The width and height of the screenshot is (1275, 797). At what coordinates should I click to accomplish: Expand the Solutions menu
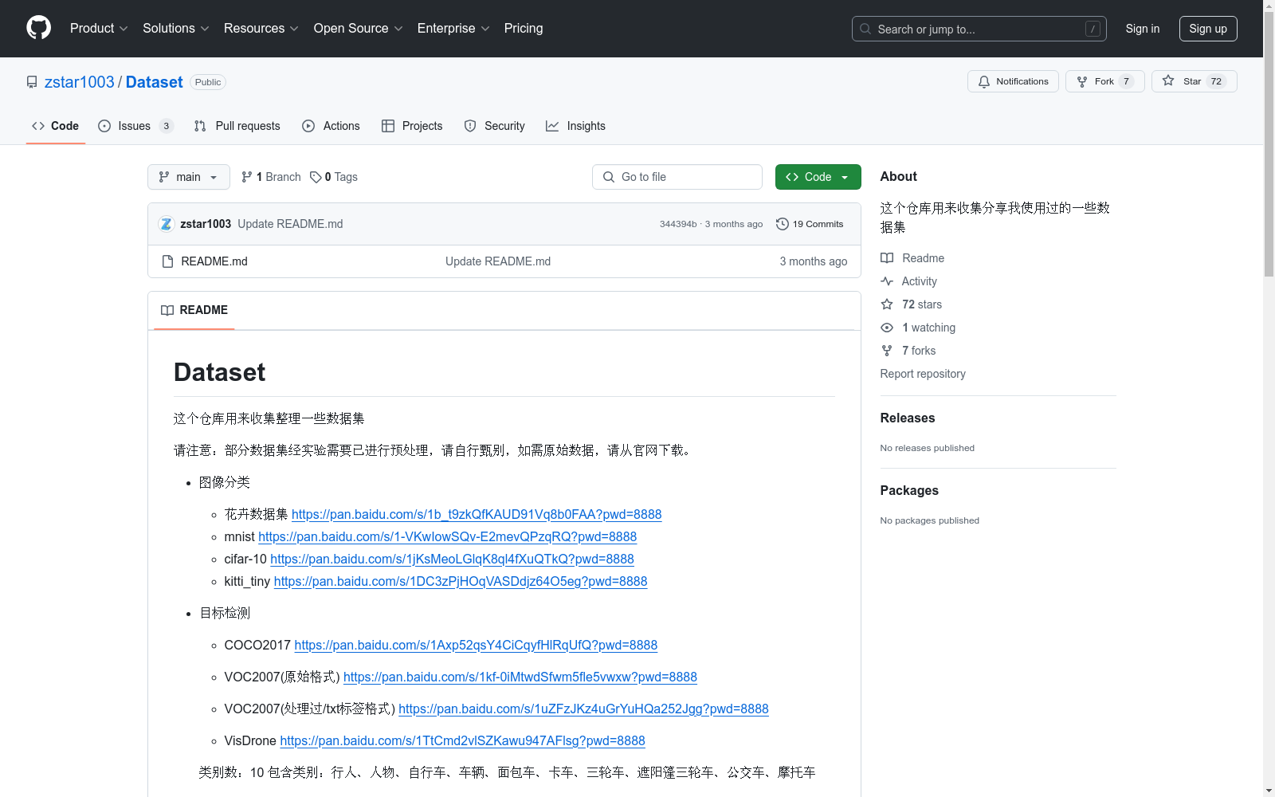click(176, 29)
